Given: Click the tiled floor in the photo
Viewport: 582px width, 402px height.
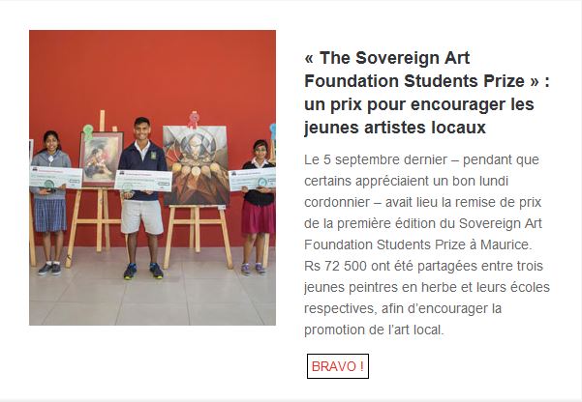Looking at the screenshot, I should click(153, 297).
